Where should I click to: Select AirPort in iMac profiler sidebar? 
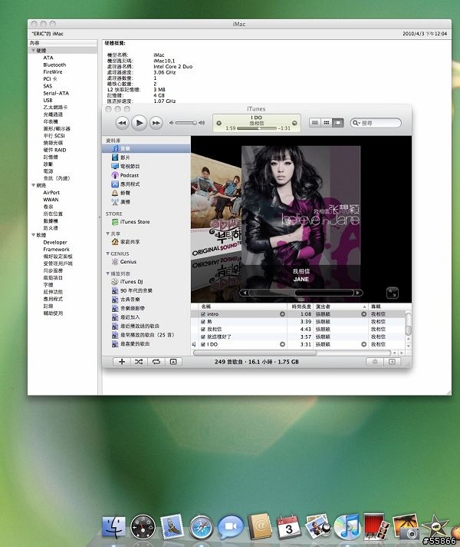pyautogui.click(x=51, y=193)
